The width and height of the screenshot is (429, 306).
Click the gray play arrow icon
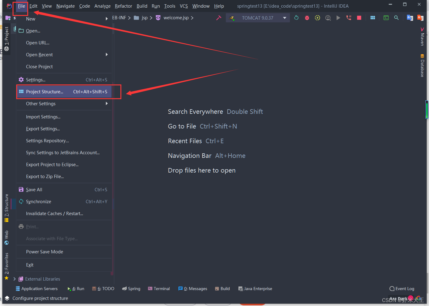338,18
